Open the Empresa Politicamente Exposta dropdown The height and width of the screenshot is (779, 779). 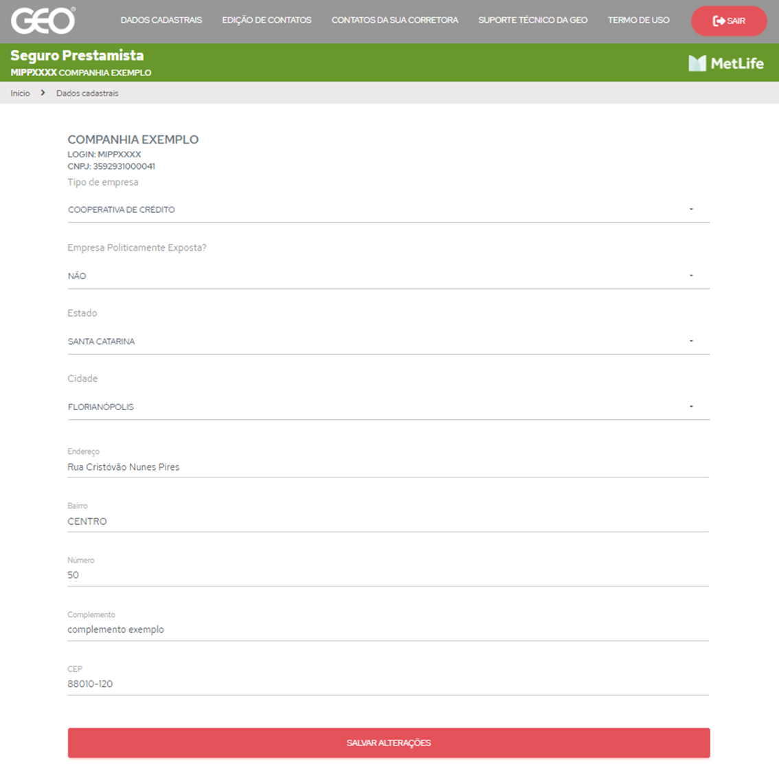tap(389, 275)
